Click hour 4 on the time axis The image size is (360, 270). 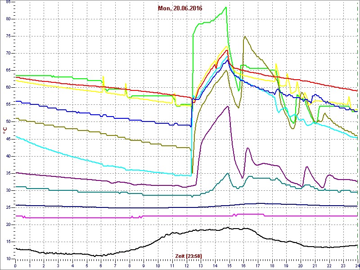point(72,265)
